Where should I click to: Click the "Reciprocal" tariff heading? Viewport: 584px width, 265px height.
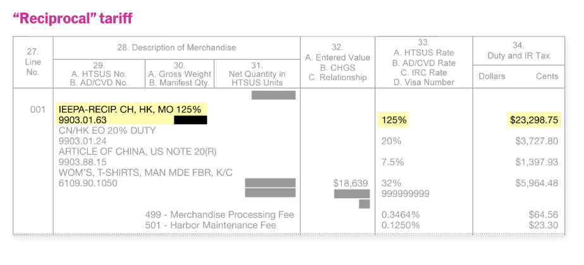72,18
